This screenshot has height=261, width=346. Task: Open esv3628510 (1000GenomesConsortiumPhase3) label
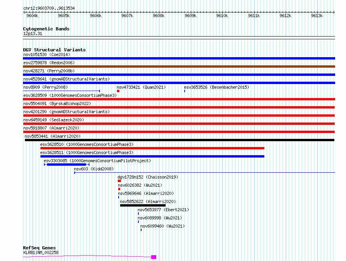pyautogui.click(x=87, y=144)
